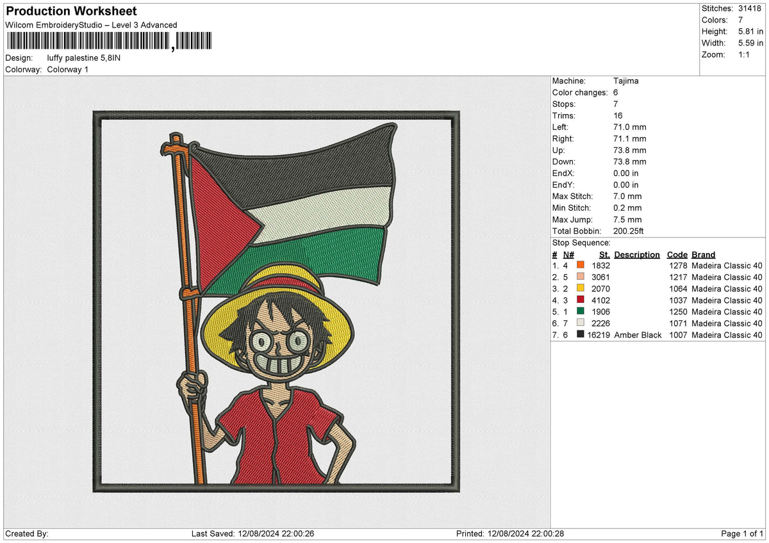Toggle selection of stop 3 entry
The height and width of the screenshot is (543, 769).
click(x=641, y=288)
